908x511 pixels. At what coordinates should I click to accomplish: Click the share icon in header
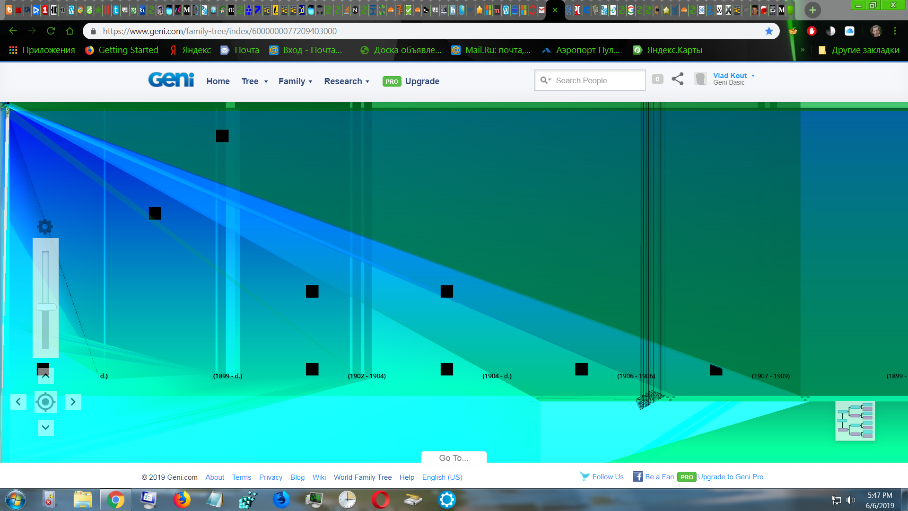677,79
